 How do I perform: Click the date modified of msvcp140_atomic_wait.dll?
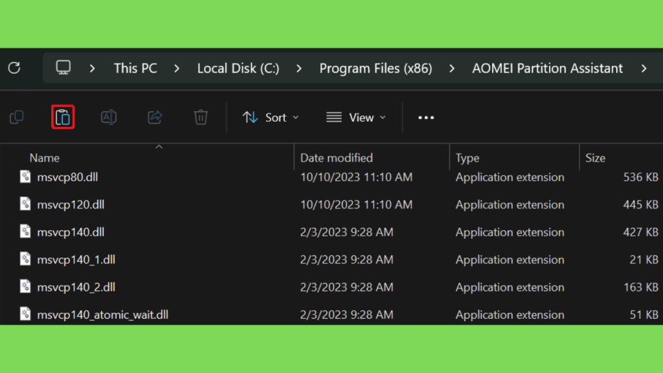coord(347,314)
